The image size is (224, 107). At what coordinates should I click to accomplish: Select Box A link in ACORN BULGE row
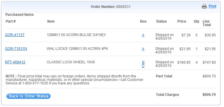143,35
